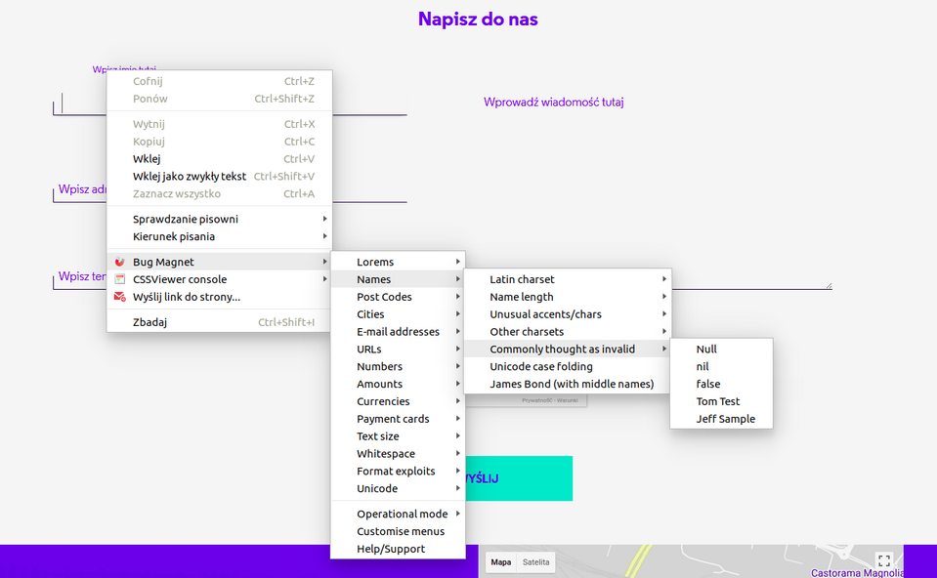
Task: Open Name length submenu
Action: (x=568, y=297)
